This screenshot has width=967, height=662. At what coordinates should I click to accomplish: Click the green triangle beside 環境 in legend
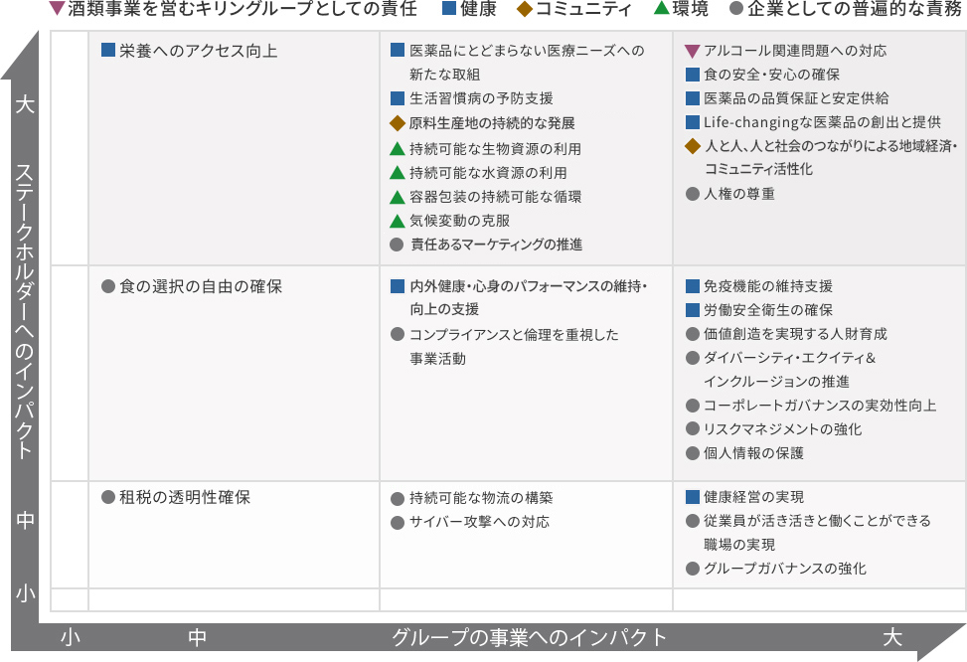point(660,10)
